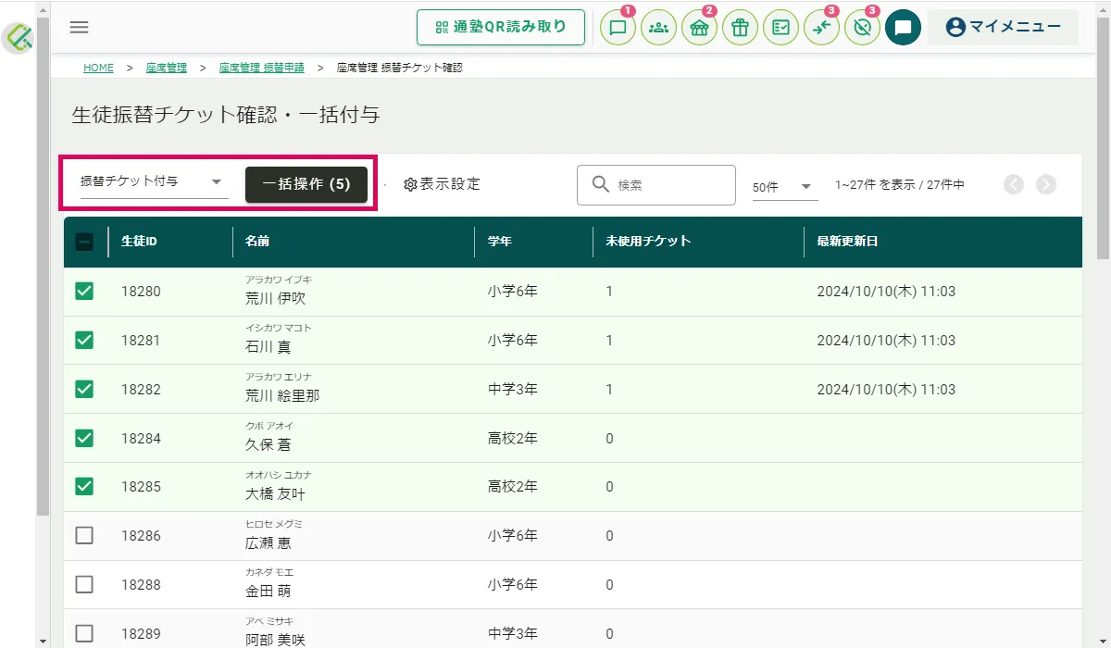Check the row for student 18288
This screenshot has width=1111, height=648.
pos(84,584)
